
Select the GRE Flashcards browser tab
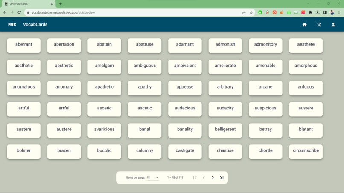(28, 4)
